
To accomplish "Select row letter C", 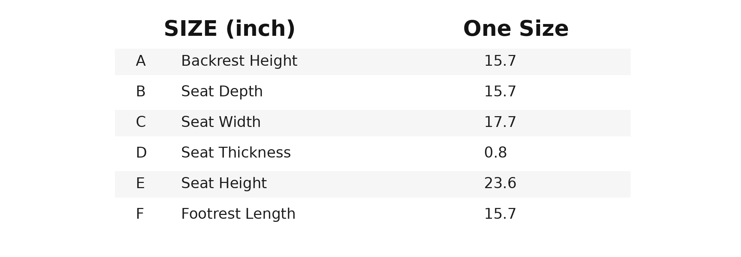I will (x=141, y=122).
